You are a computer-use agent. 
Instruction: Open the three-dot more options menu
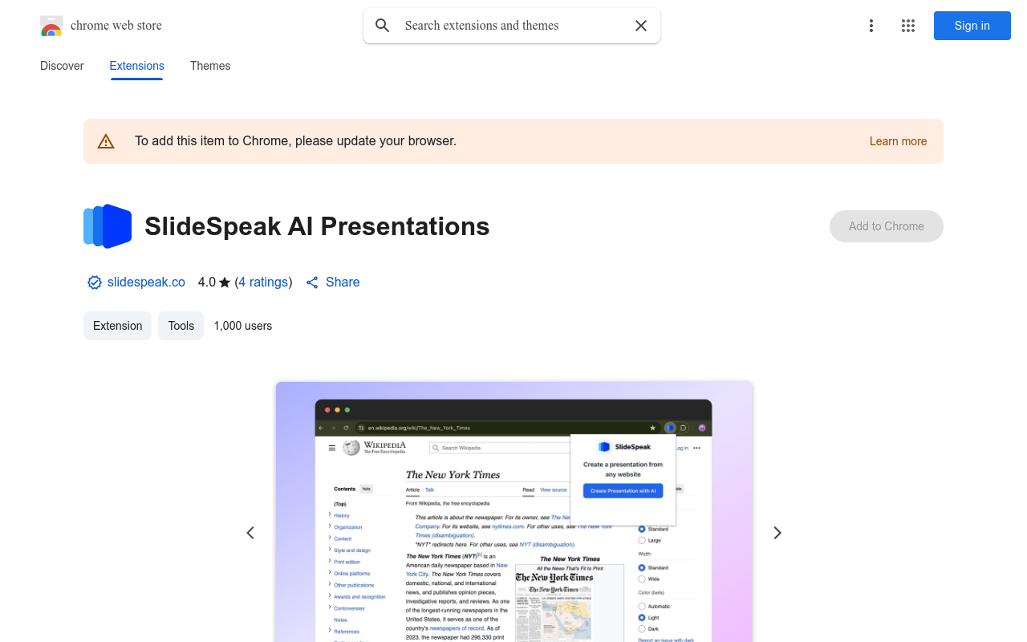point(871,26)
